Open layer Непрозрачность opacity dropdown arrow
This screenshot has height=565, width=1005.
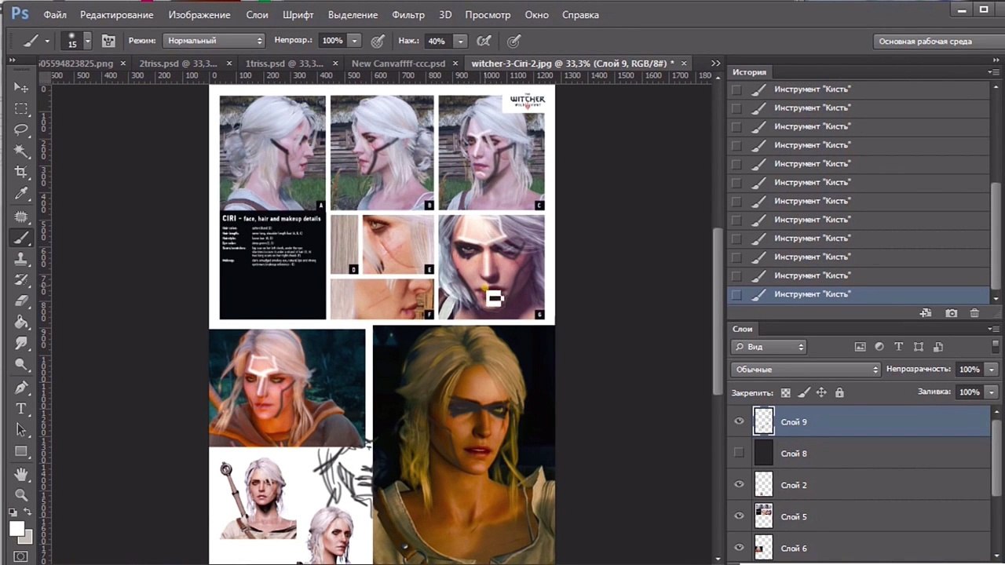click(992, 369)
